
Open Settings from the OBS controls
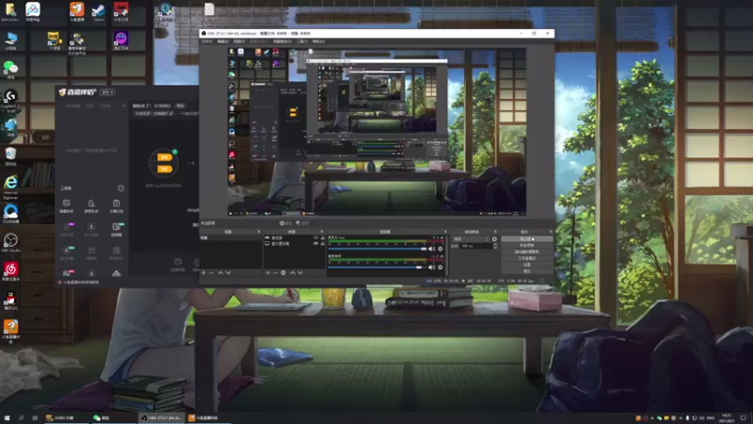tap(527, 265)
